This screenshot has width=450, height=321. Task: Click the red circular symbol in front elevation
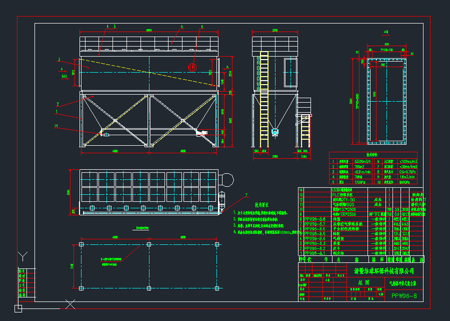(x=192, y=66)
